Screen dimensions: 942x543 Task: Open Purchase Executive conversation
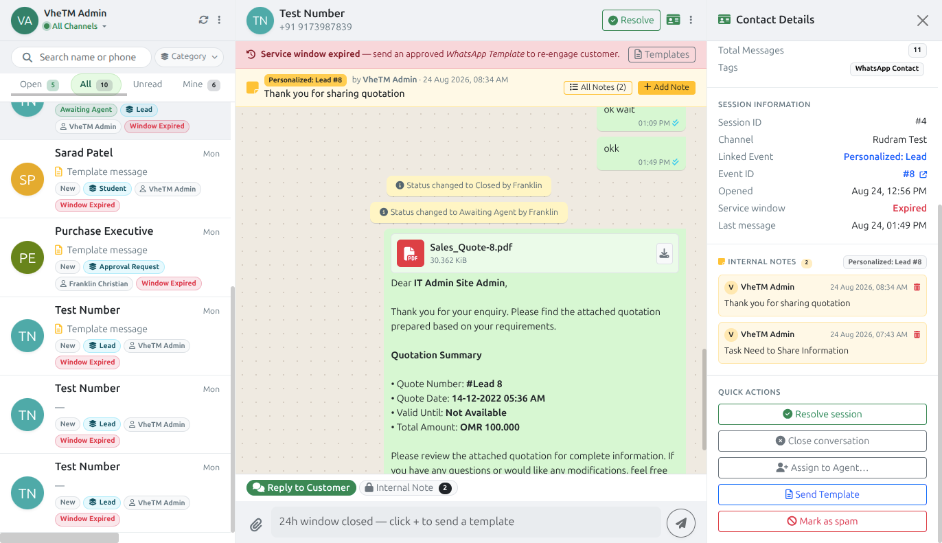coord(117,257)
